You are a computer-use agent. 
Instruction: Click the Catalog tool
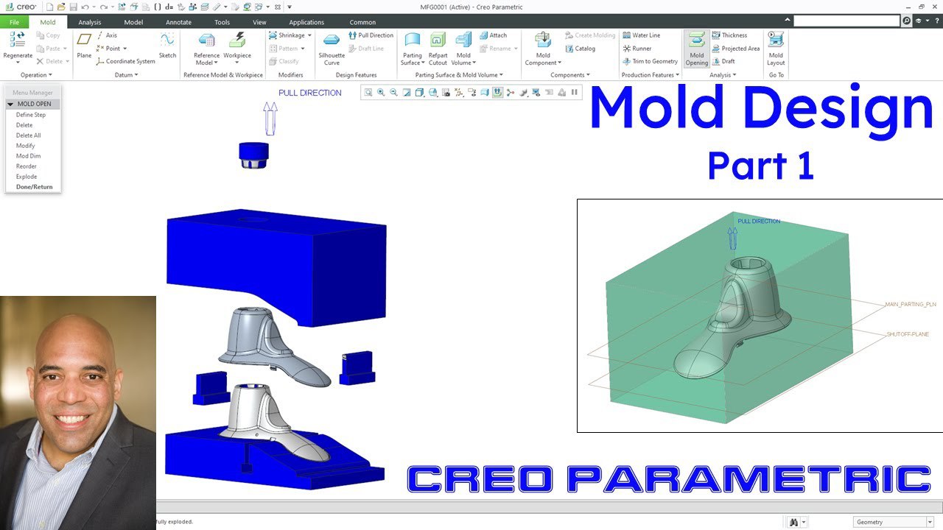(x=580, y=49)
